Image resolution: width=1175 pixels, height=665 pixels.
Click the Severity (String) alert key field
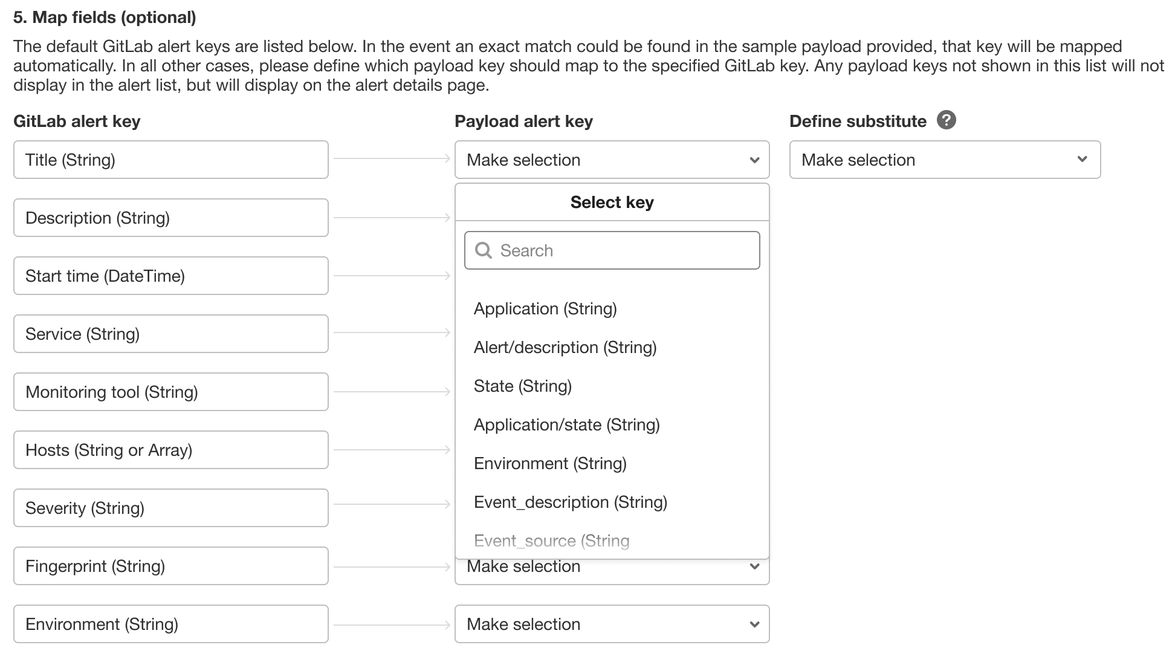click(170, 508)
